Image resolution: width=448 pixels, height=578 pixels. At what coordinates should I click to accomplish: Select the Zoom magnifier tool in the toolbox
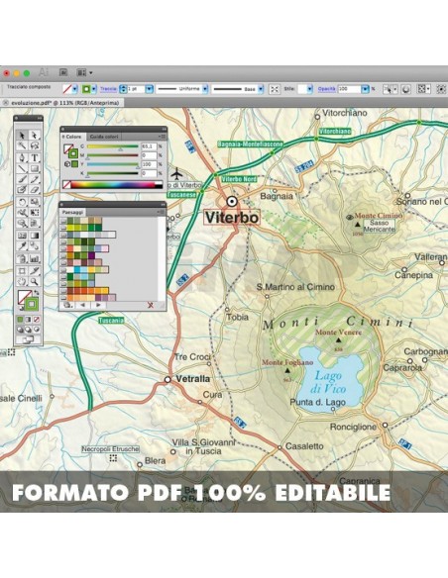point(35,282)
